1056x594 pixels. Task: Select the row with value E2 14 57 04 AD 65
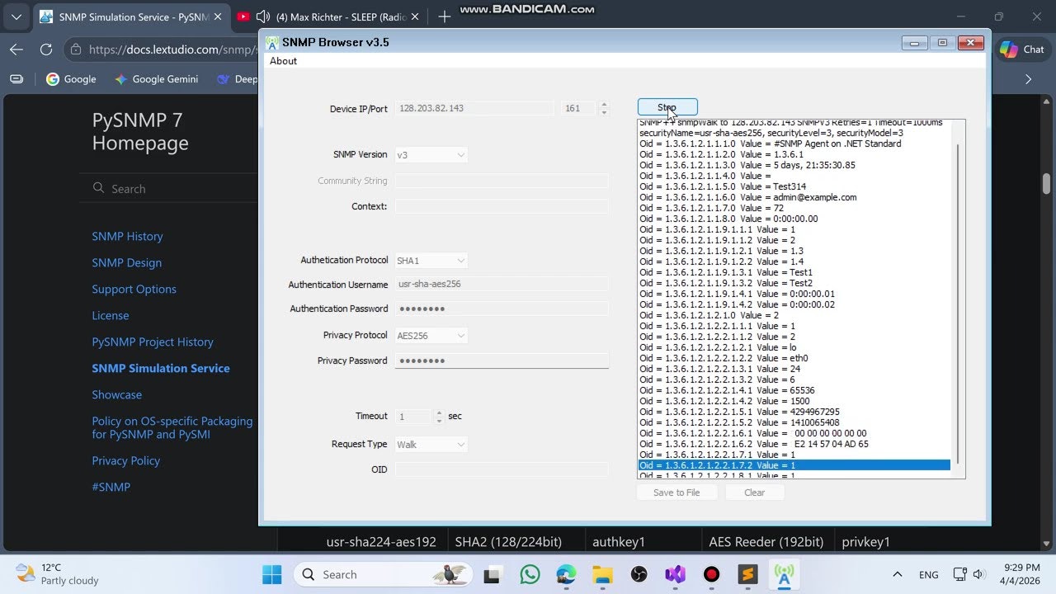click(794, 444)
